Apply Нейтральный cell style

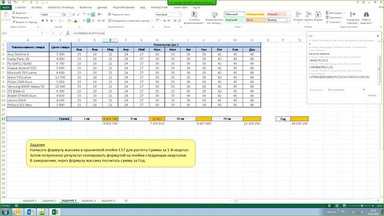click(256, 14)
